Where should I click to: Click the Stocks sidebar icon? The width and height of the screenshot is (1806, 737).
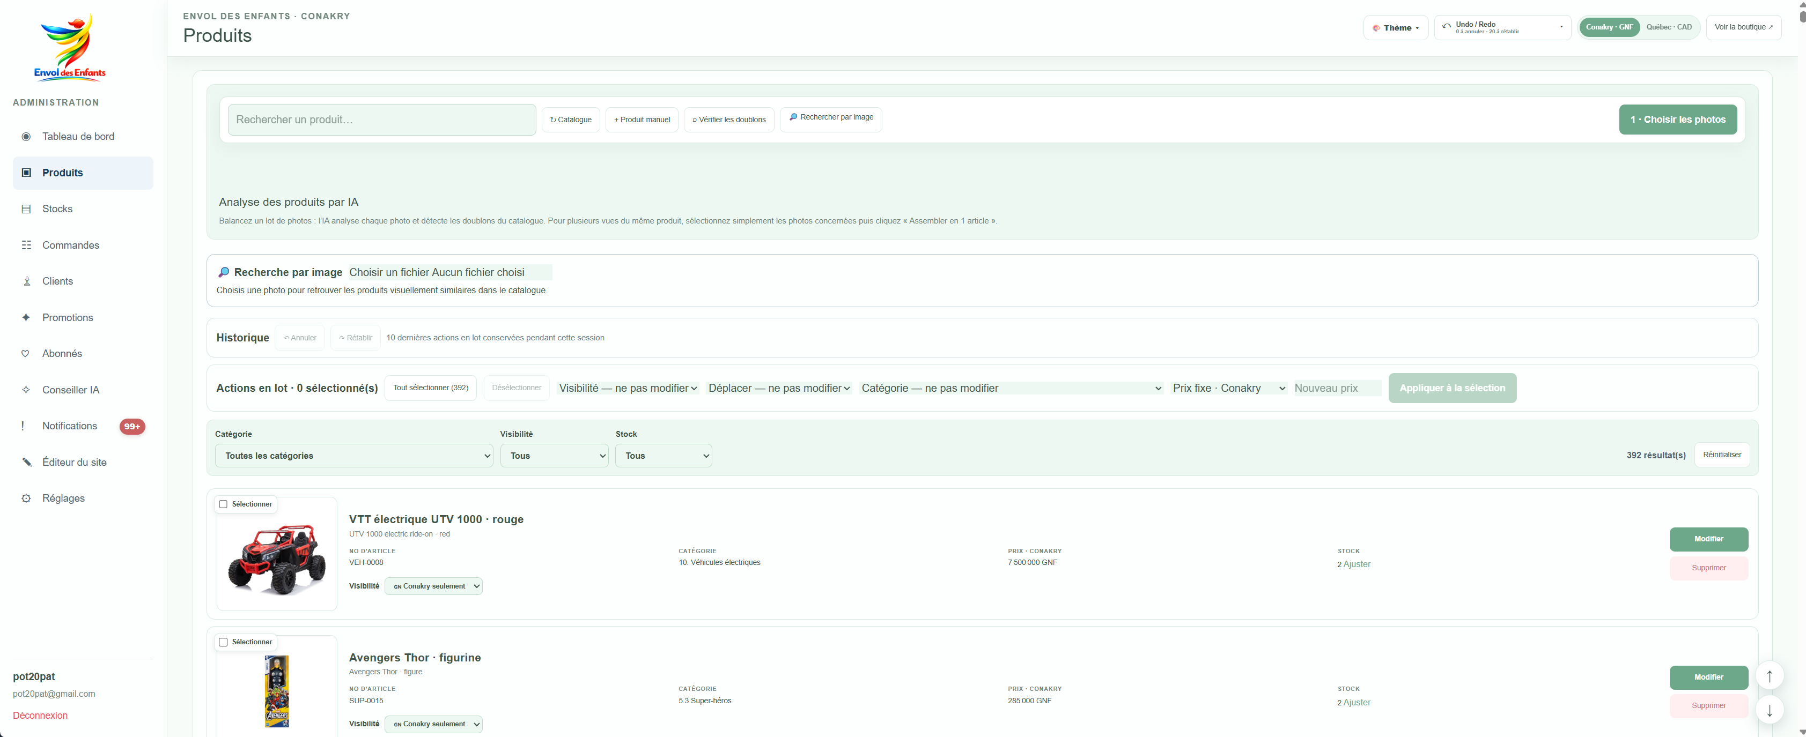tap(26, 209)
